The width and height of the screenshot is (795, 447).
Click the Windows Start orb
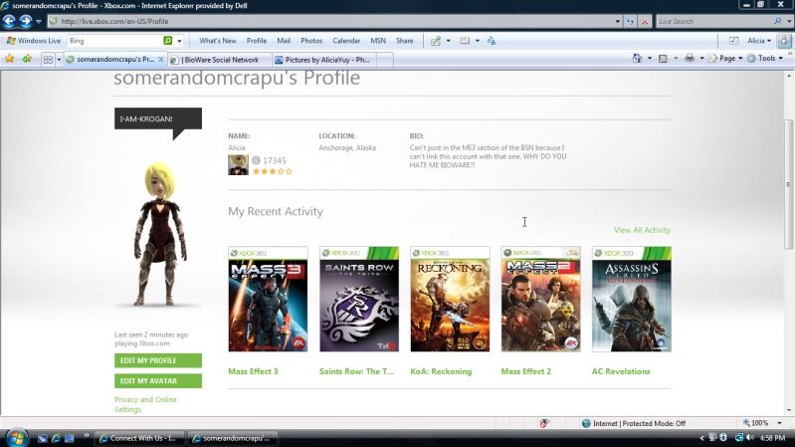pos(15,437)
